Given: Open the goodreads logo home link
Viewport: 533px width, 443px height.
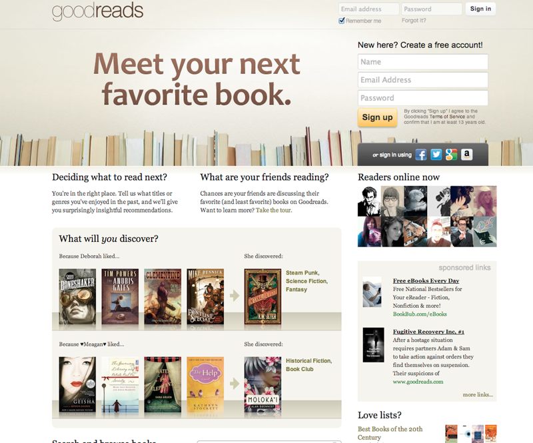Looking at the screenshot, I should coord(97,11).
